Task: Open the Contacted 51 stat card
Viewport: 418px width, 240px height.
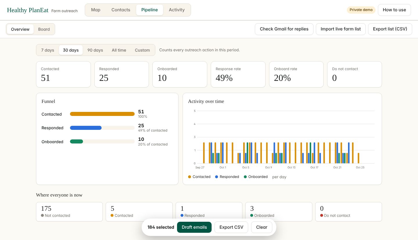Action: coord(63,74)
